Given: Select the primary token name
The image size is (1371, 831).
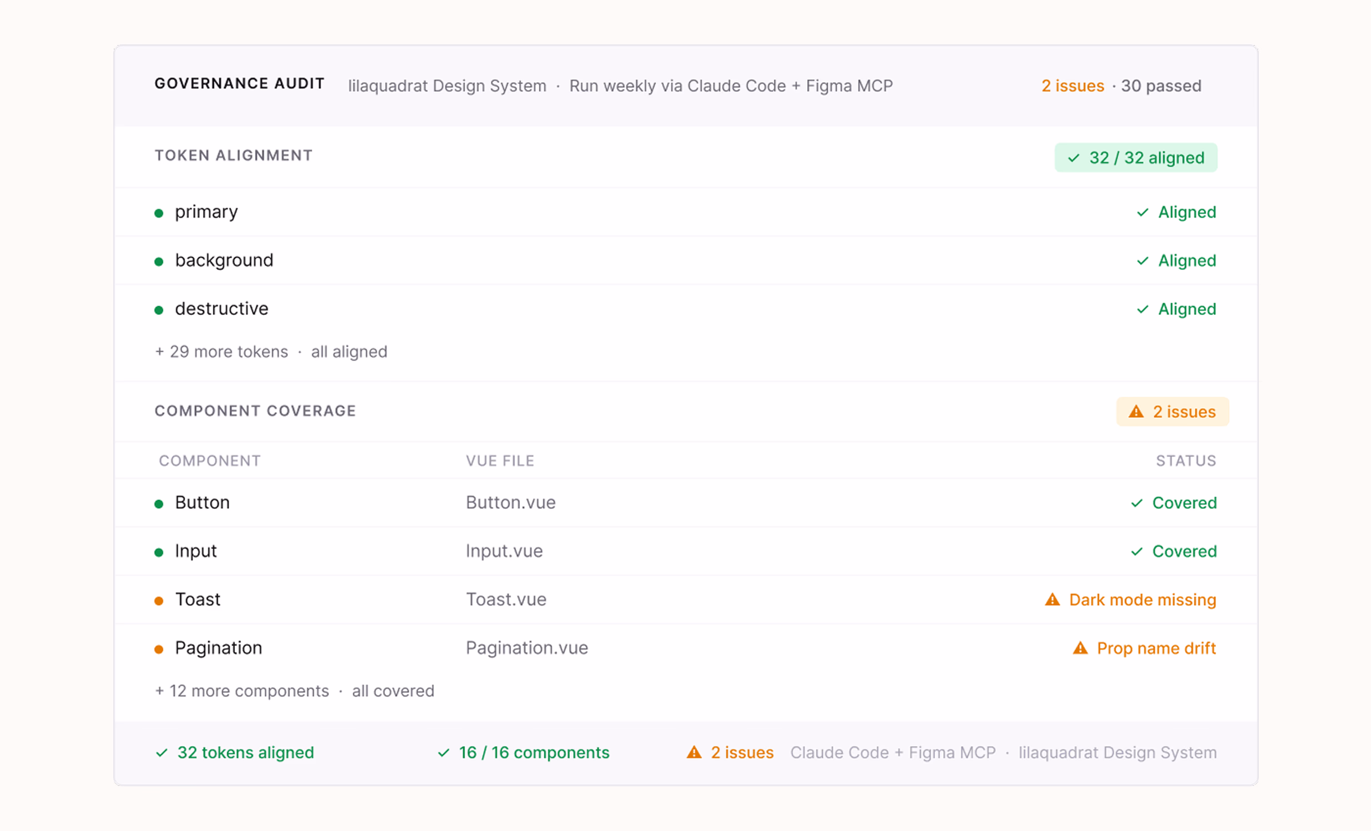Looking at the screenshot, I should tap(207, 213).
